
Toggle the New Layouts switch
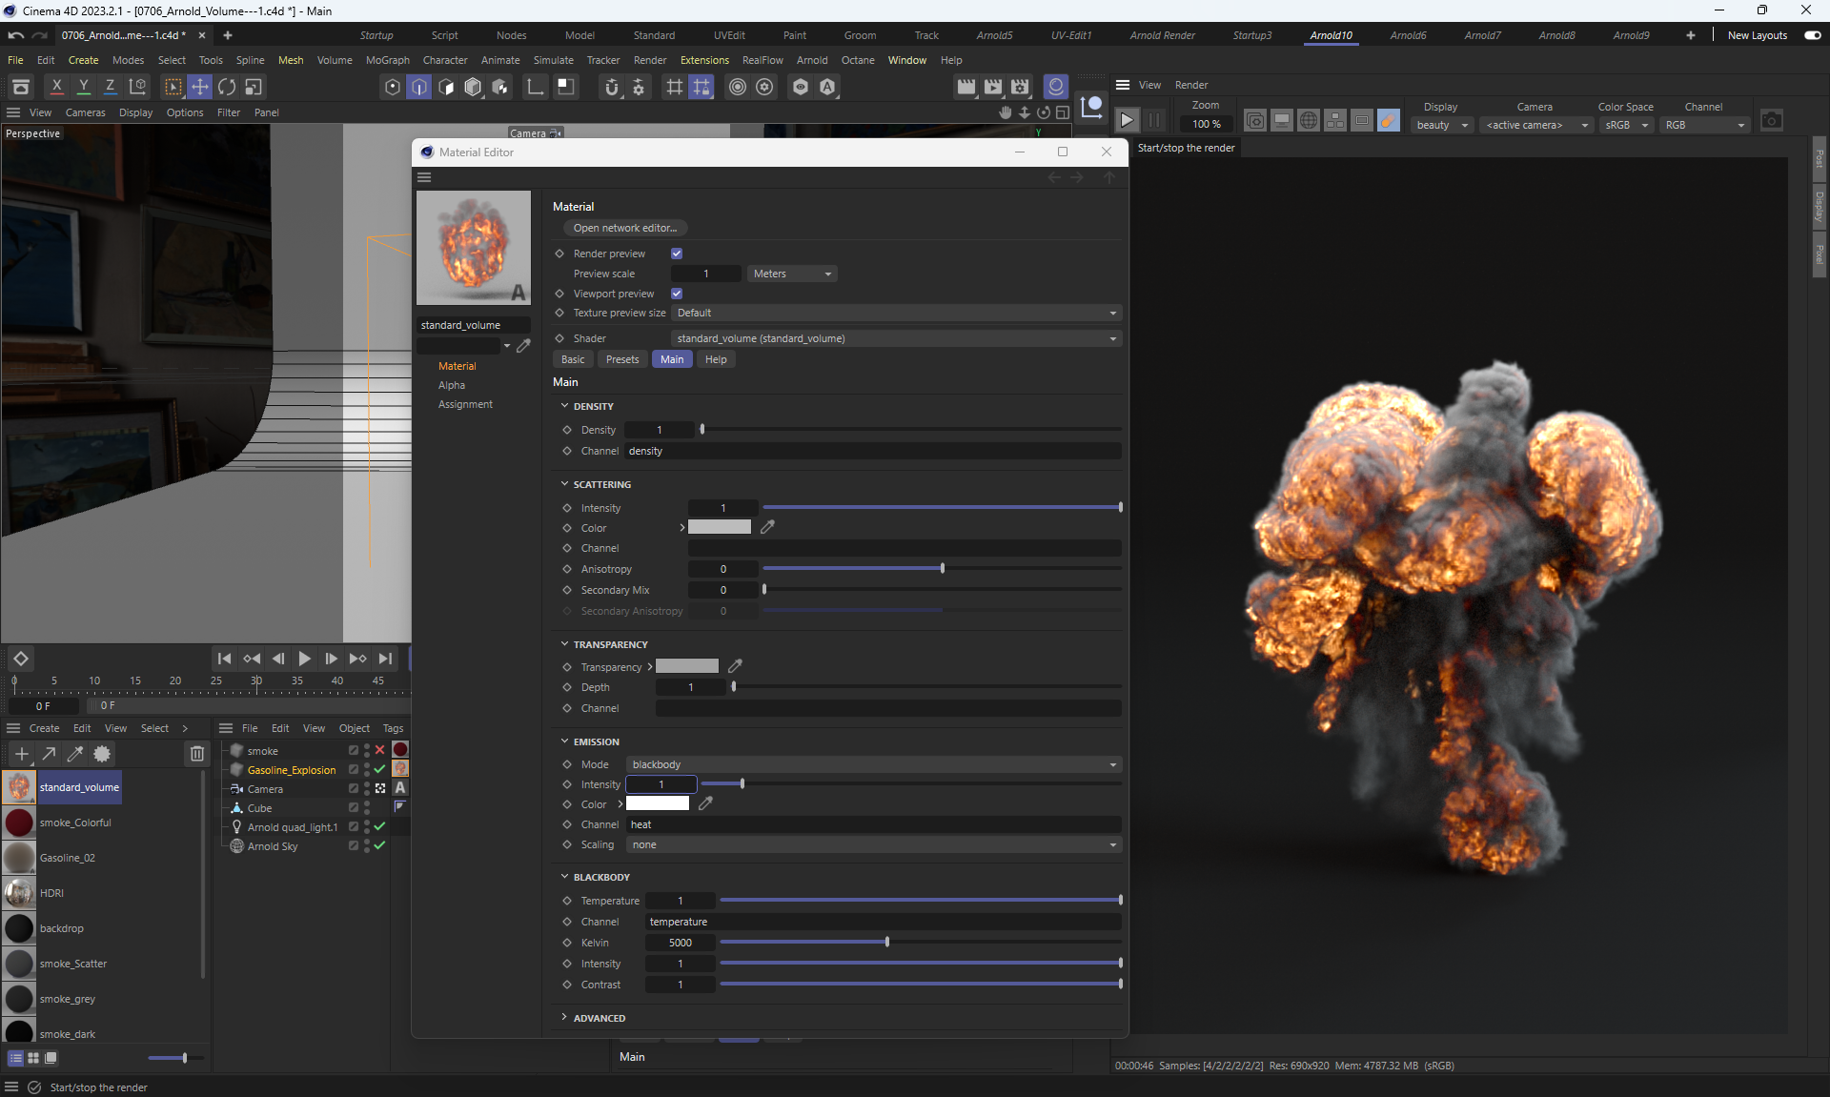tap(1812, 35)
